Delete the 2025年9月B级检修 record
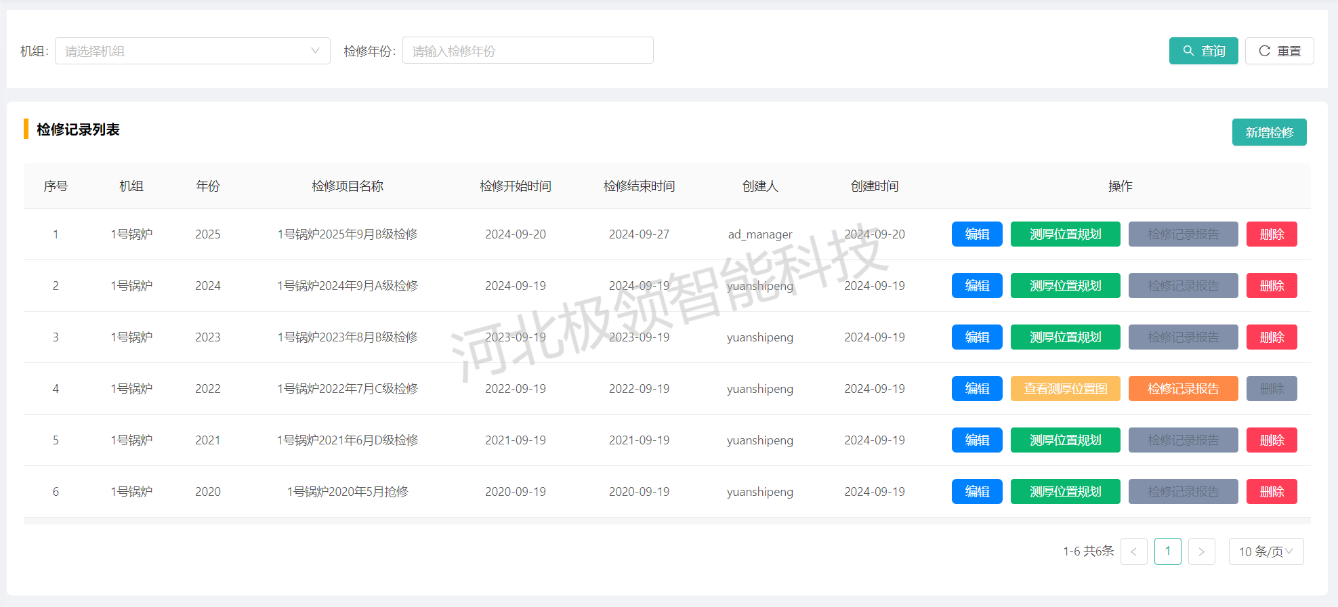Viewport: 1338px width, 607px height. click(x=1271, y=234)
